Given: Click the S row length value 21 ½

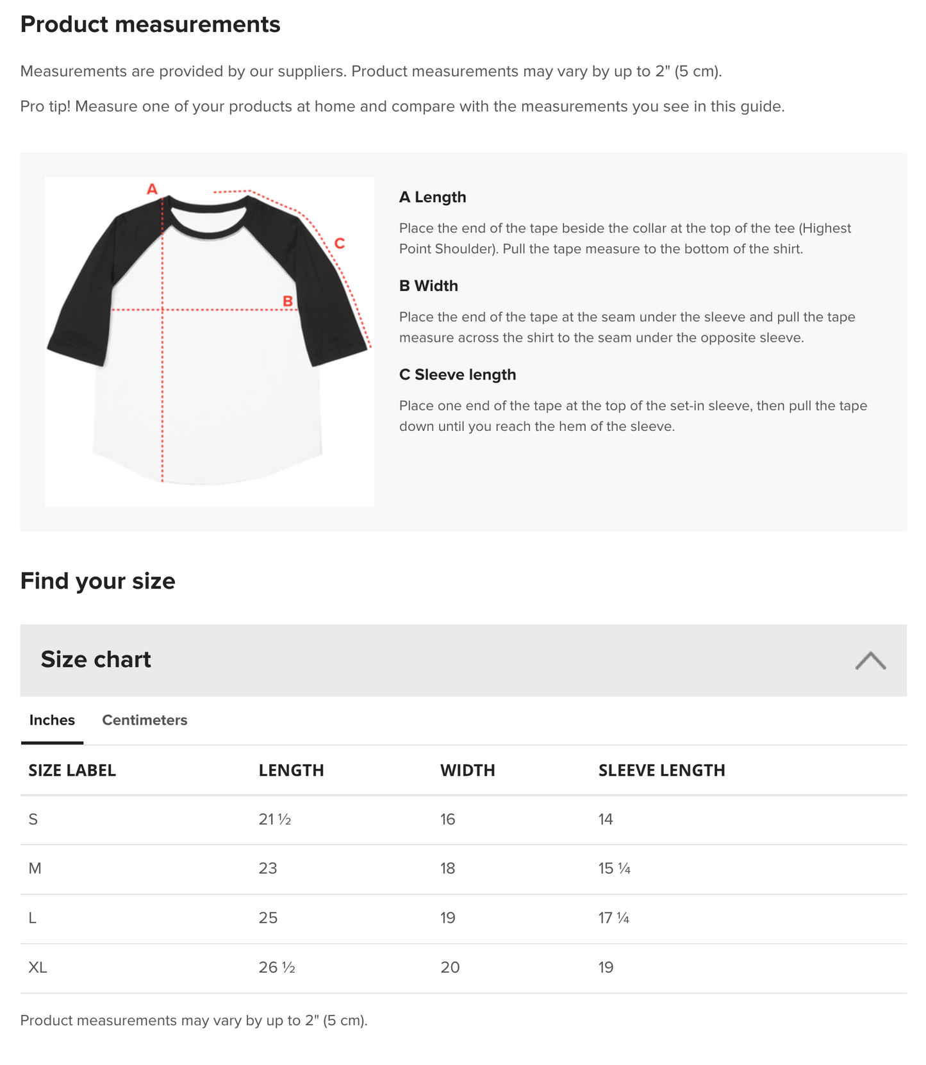Looking at the screenshot, I should point(275,819).
